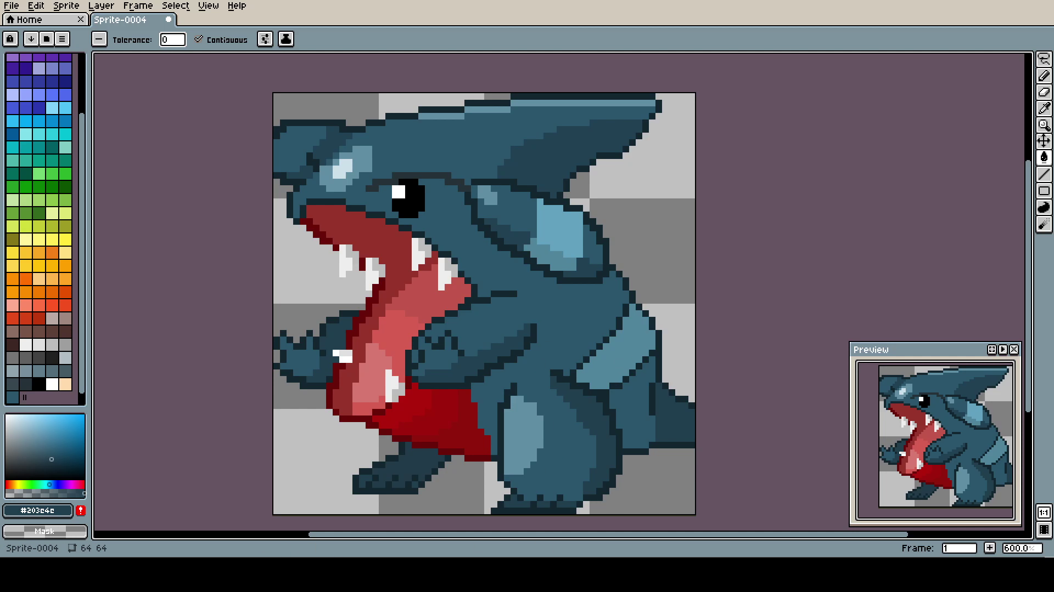Pick the cyan palette swatch

pyautogui.click(x=65, y=134)
